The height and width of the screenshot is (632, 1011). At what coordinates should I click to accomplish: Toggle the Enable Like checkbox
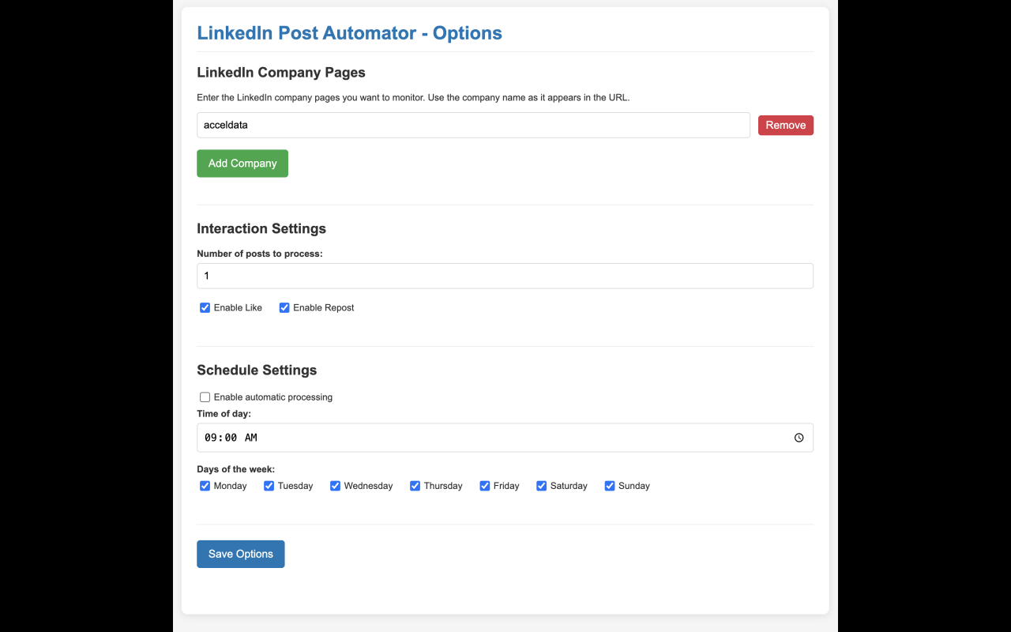205,308
